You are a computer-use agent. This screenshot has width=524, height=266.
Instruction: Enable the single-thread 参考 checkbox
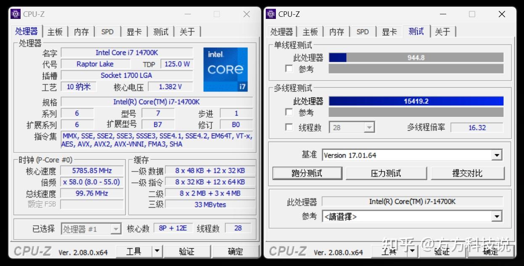click(289, 68)
